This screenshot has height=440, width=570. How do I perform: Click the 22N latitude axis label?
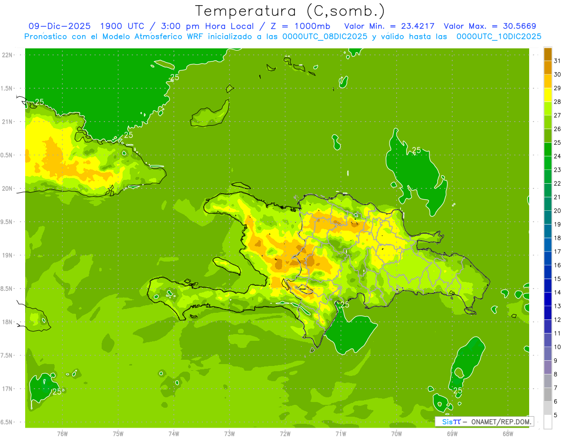8,55
